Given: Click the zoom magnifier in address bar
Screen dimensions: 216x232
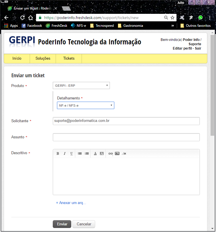Looking at the screenshot, I should (166, 18).
